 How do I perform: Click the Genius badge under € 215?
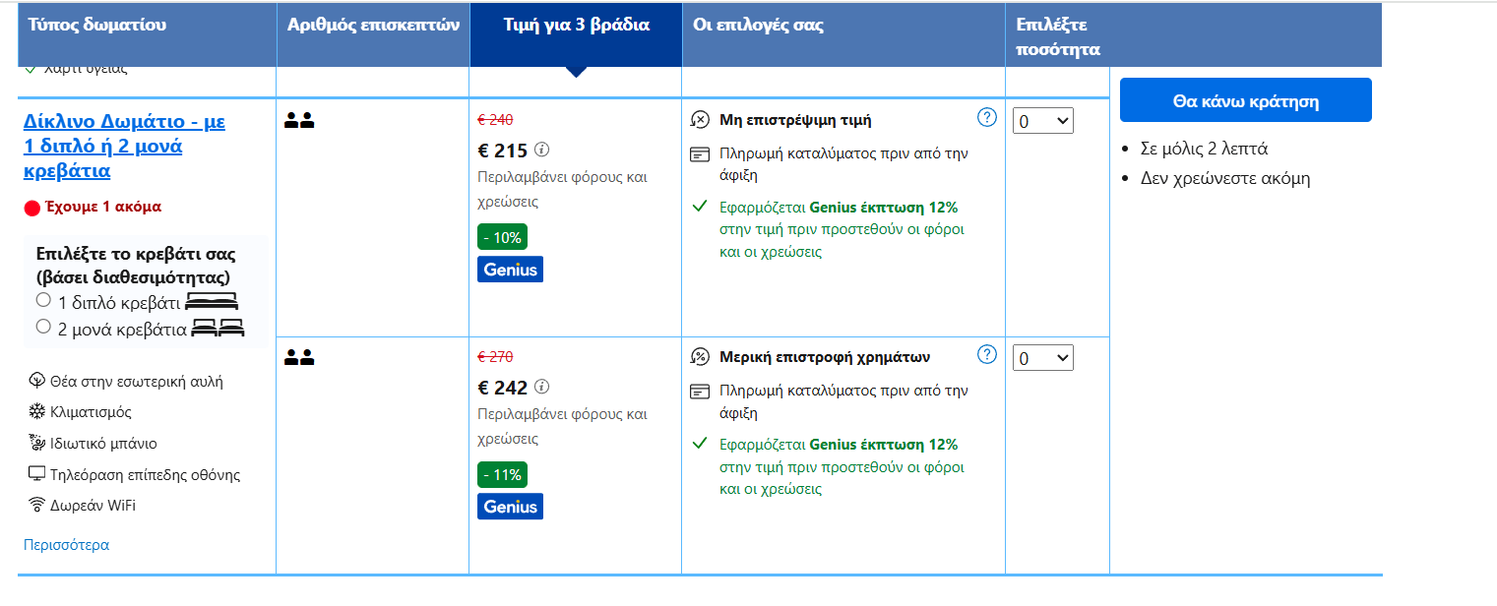pos(510,269)
